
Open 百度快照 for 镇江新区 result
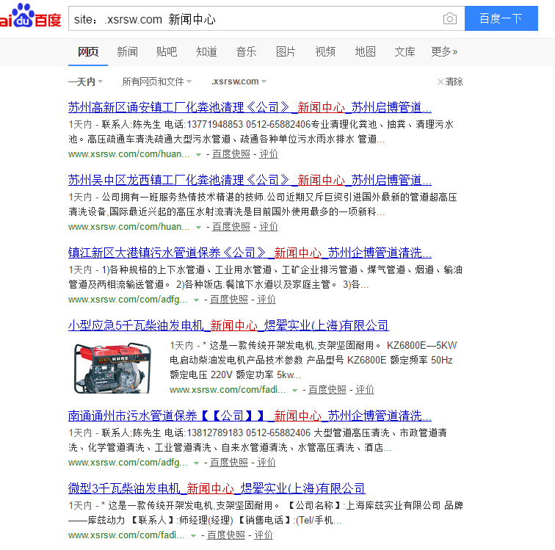coord(228,300)
